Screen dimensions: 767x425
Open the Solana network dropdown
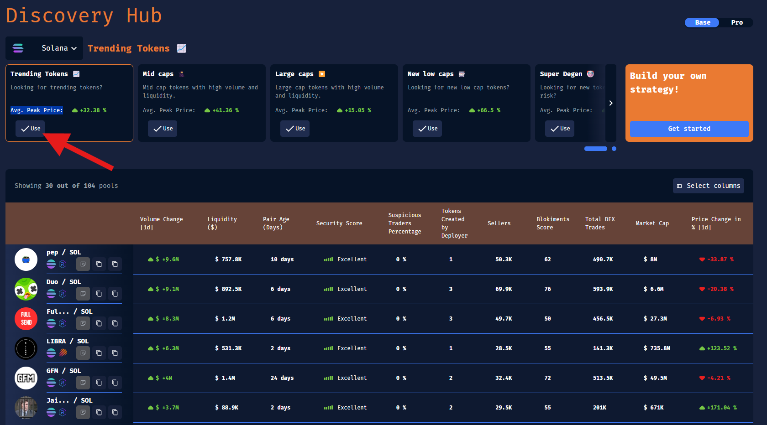[59, 48]
